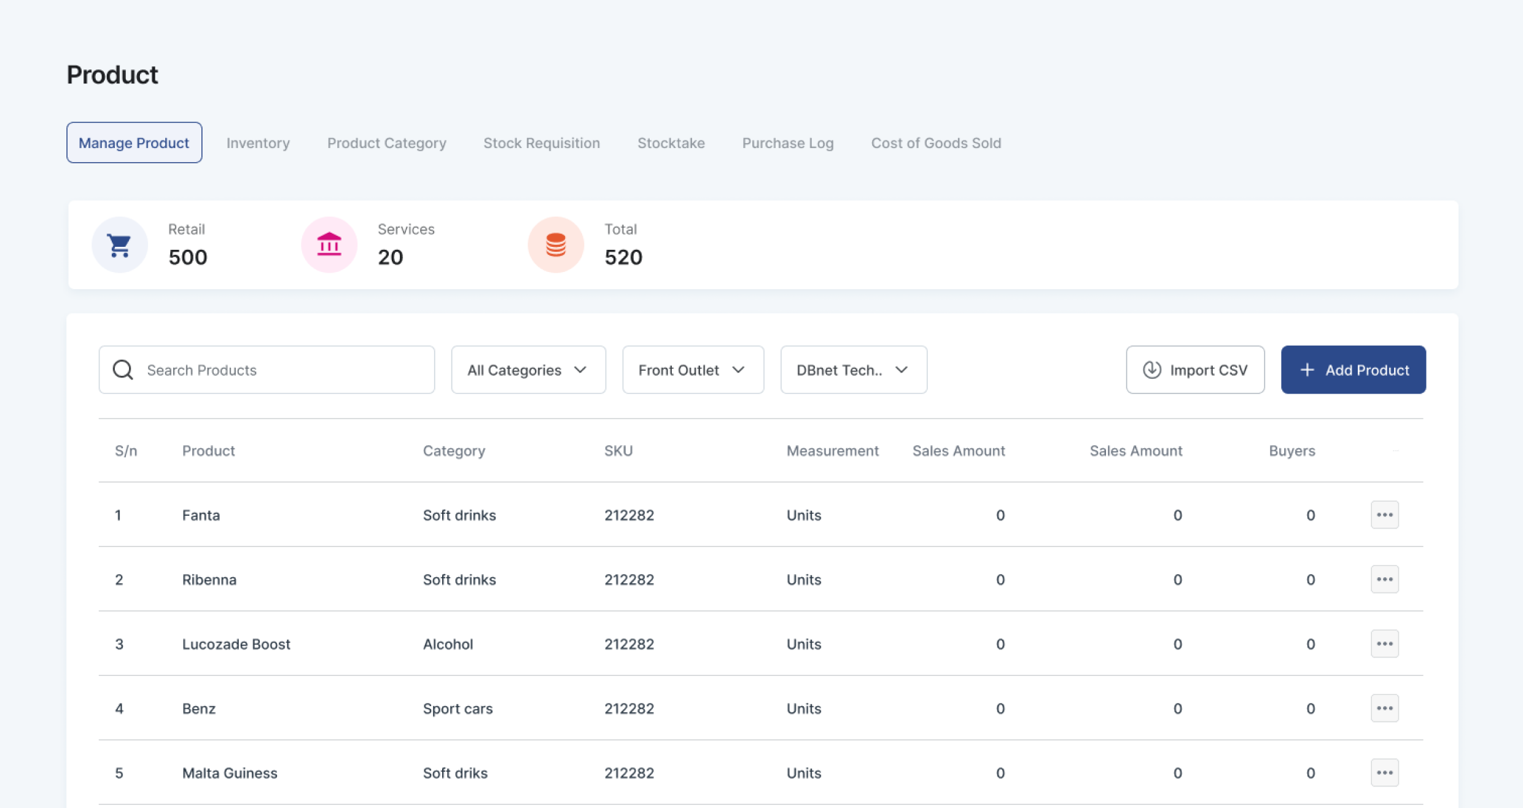This screenshot has width=1523, height=808.
Task: Focus the Search Products input field
Action: coord(282,370)
